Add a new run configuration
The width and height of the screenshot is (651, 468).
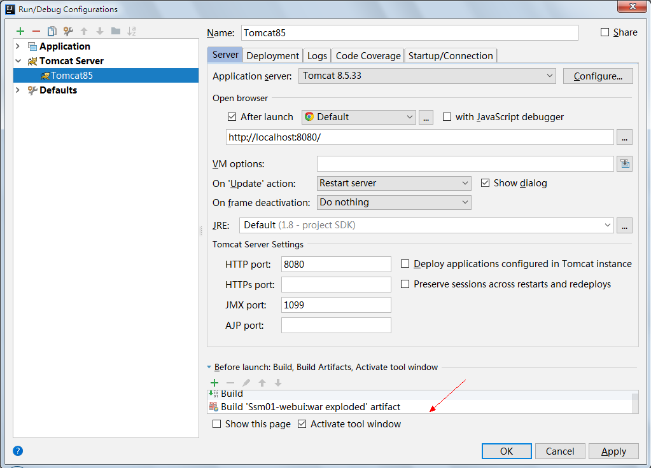20,31
